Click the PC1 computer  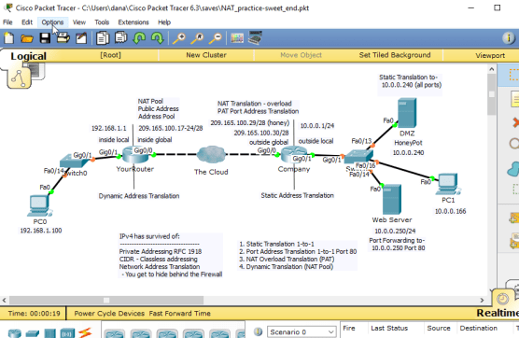click(448, 185)
